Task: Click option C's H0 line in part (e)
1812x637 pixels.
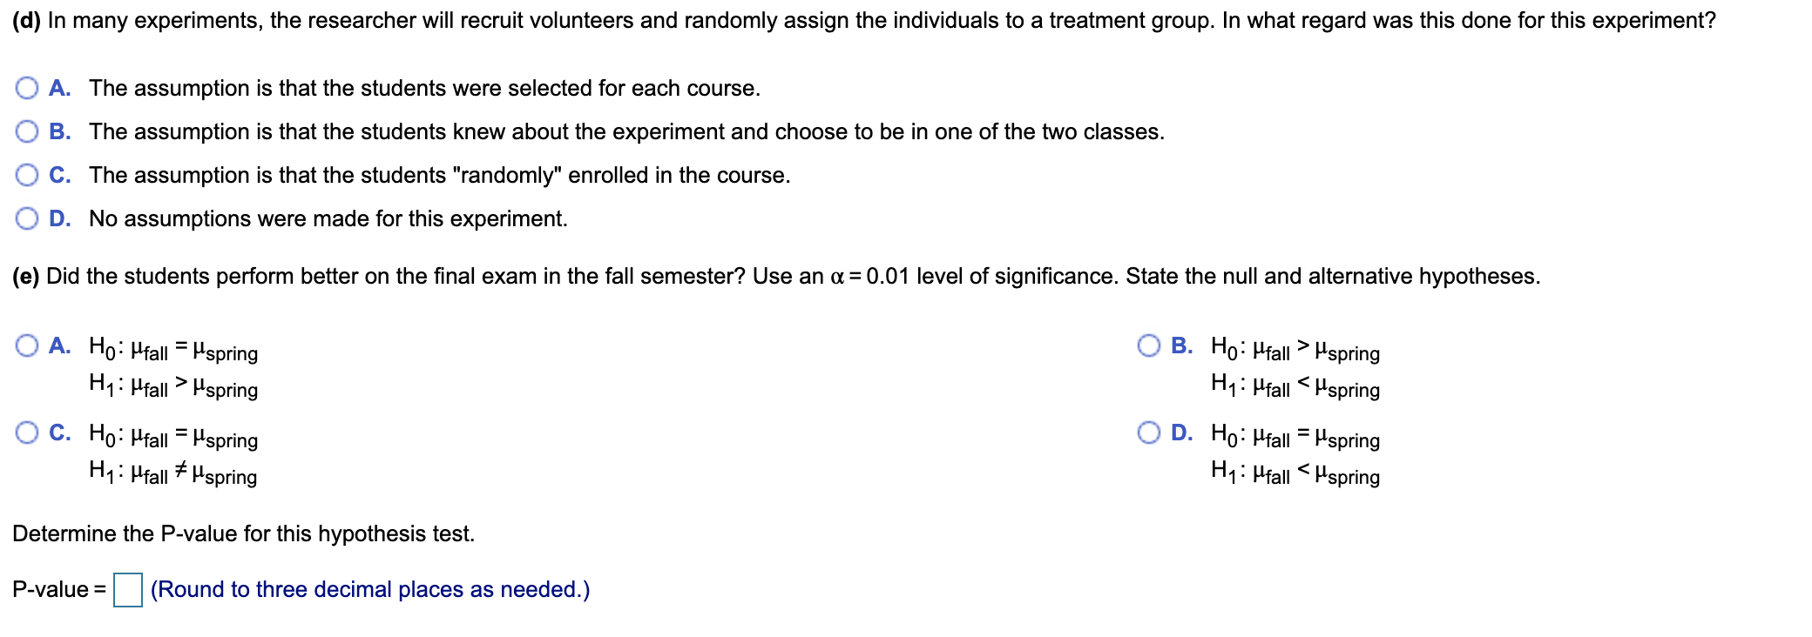Action: point(173,435)
